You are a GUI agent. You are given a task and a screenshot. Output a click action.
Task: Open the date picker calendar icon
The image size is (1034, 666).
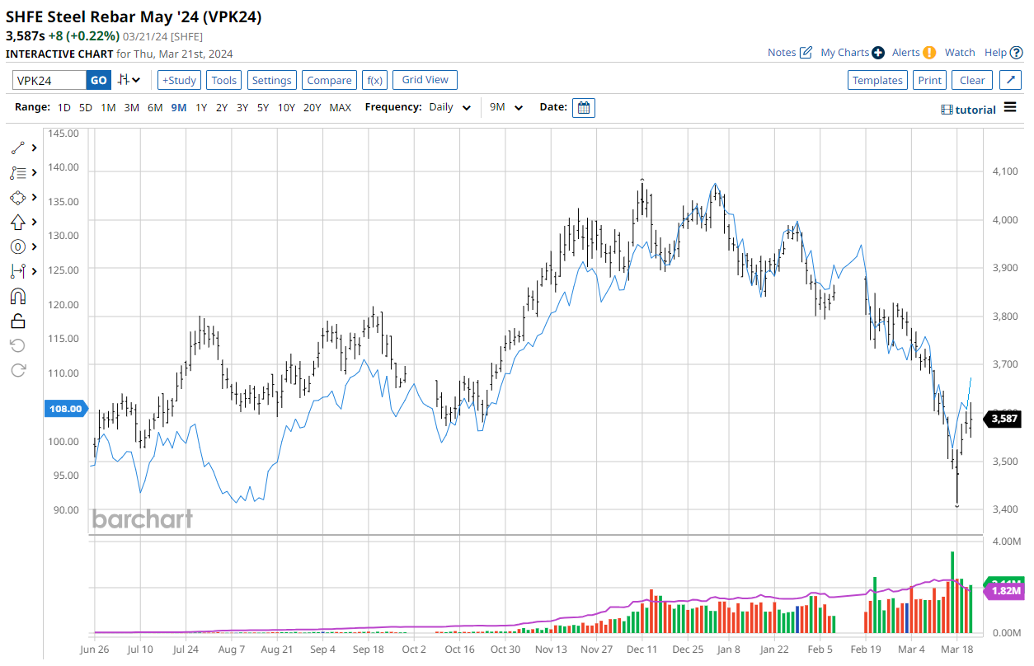[x=584, y=108]
